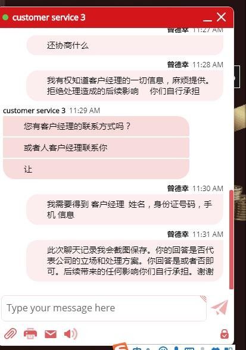Click the agent message bubble '让'
Image resolution: width=246 pixels, height=350 pixels.
click(96, 169)
